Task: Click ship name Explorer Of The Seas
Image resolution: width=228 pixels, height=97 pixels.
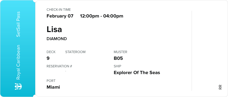Action: [x=137, y=72]
